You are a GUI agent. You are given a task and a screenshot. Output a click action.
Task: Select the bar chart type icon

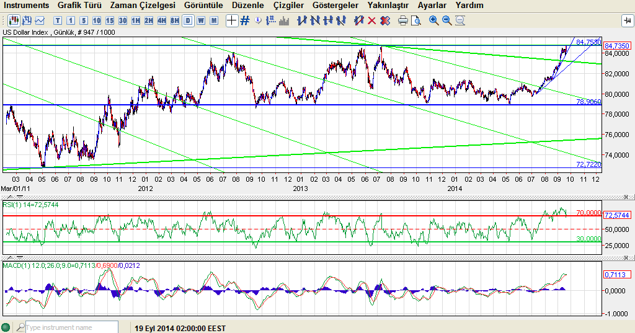[x=27, y=20]
